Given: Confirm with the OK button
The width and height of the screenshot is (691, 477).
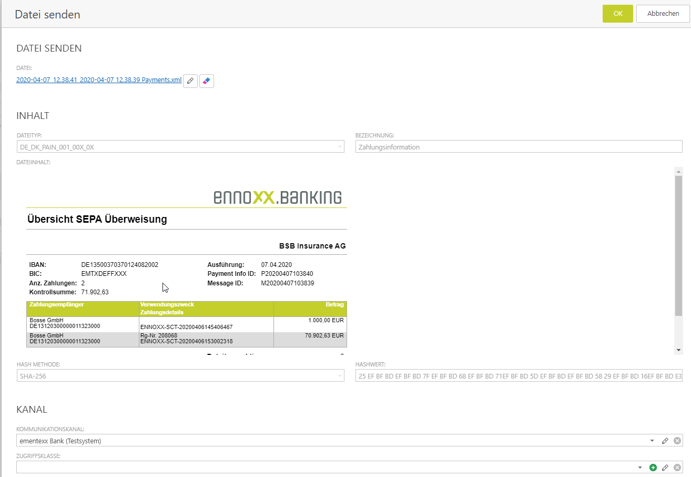Looking at the screenshot, I should point(617,14).
